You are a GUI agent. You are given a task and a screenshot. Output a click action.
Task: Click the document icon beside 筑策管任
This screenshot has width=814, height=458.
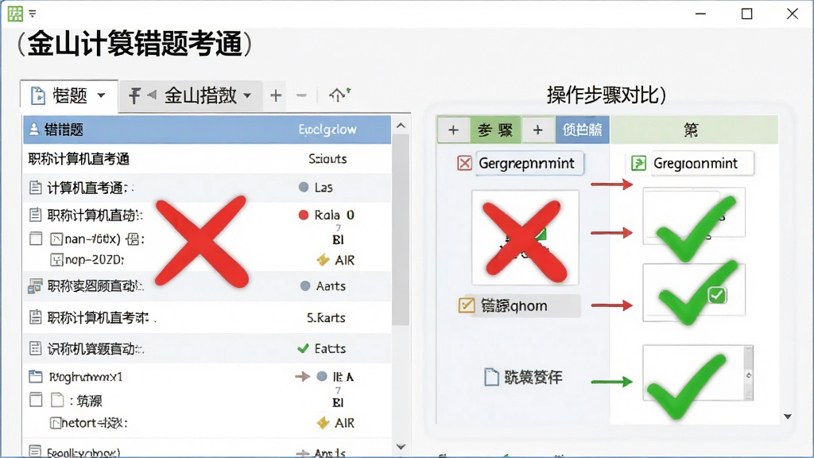[x=491, y=377]
